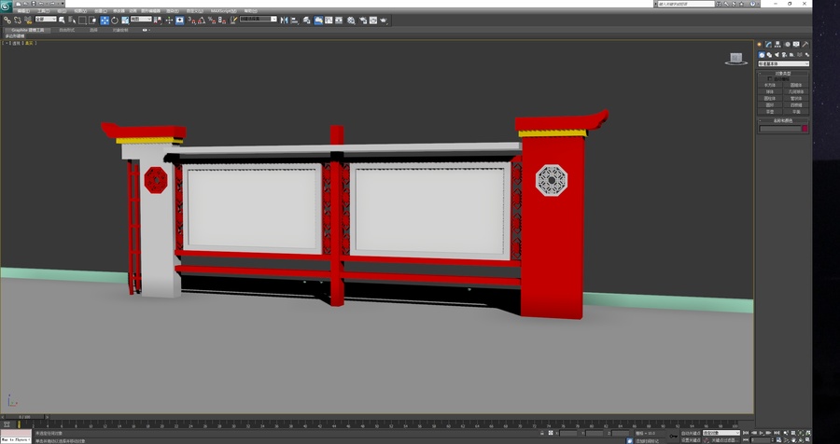Open the Schematic View icon
Screen dimensions: 840x444
[339, 21]
